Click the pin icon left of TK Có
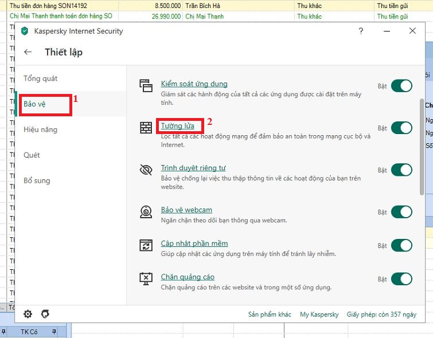The width and height of the screenshot is (433, 338). (3, 332)
